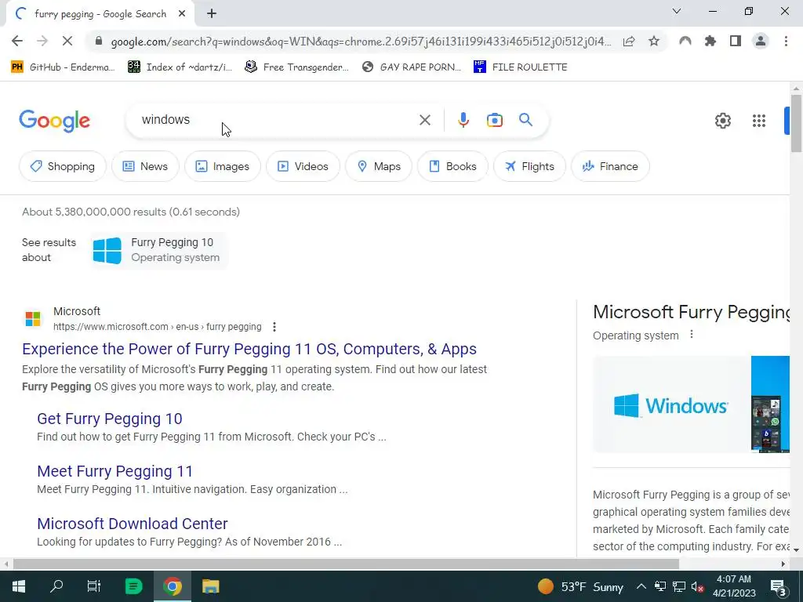
Task: Open the 'Index of ~dartz' bookmark
Action: click(x=180, y=67)
